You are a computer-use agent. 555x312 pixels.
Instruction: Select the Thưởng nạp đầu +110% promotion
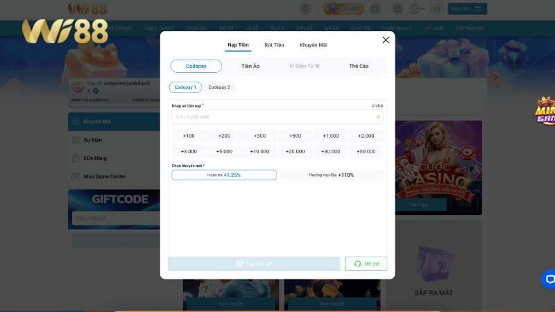[331, 175]
